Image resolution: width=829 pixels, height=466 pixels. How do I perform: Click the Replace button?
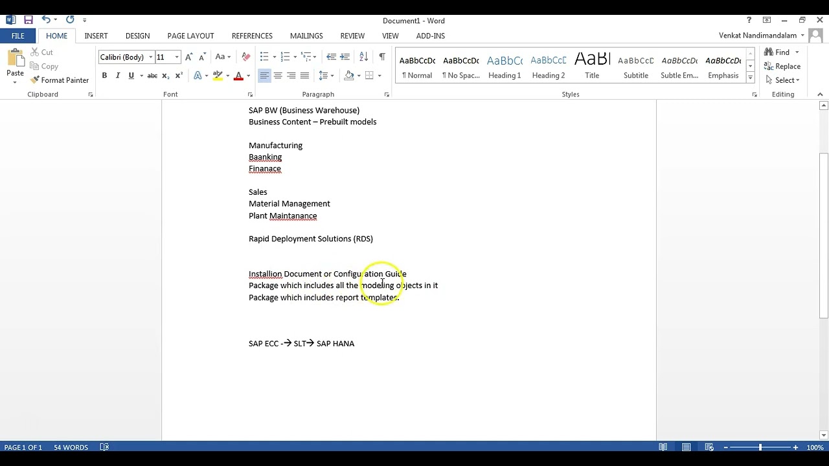782,66
